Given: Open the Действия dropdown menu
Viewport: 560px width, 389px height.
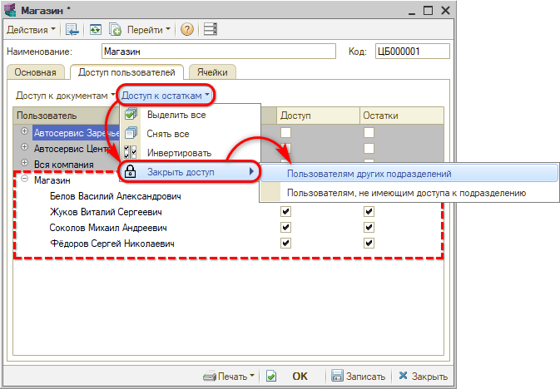Looking at the screenshot, I should tap(32, 30).
